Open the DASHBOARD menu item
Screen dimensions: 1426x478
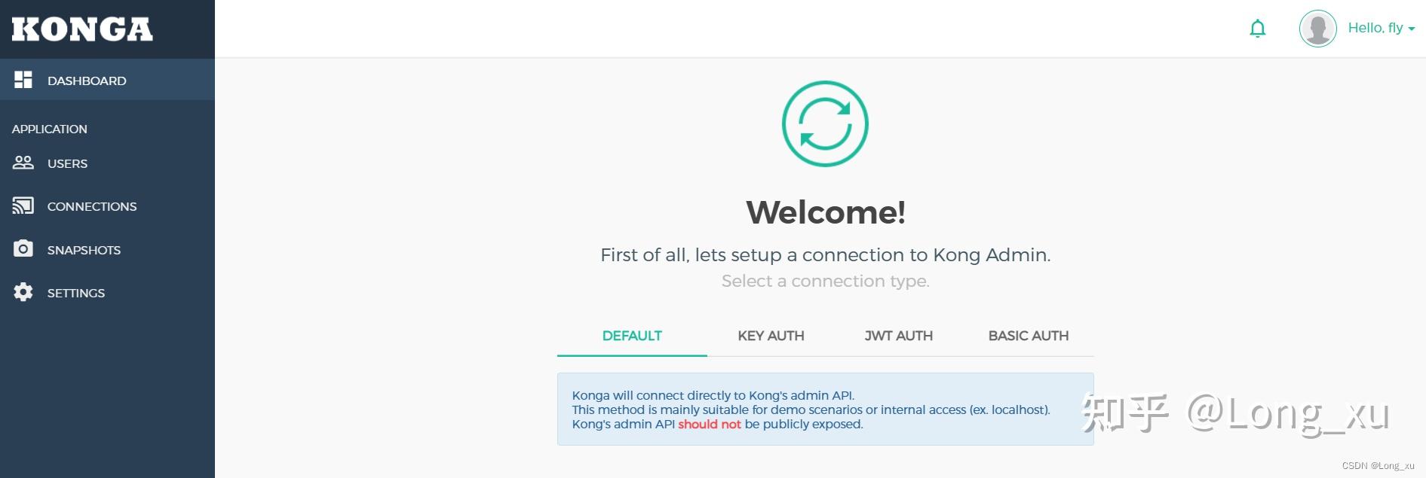coord(87,81)
